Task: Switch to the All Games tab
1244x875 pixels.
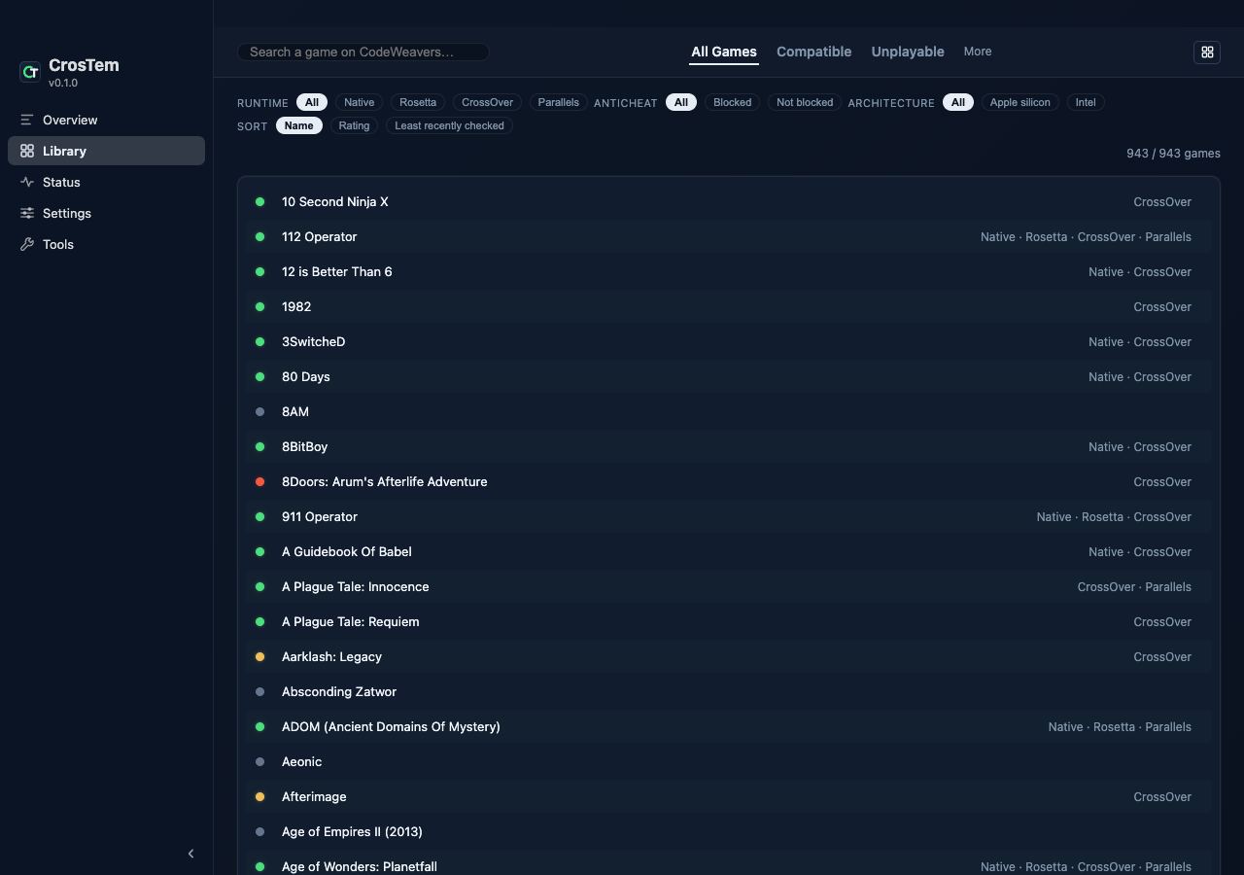Action: (x=724, y=52)
